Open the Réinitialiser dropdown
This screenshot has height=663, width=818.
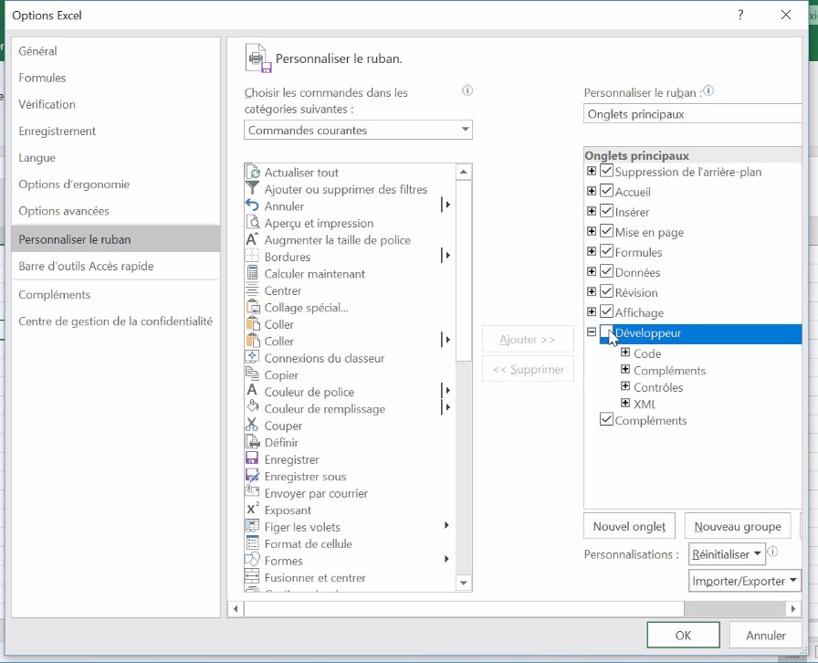click(x=726, y=553)
